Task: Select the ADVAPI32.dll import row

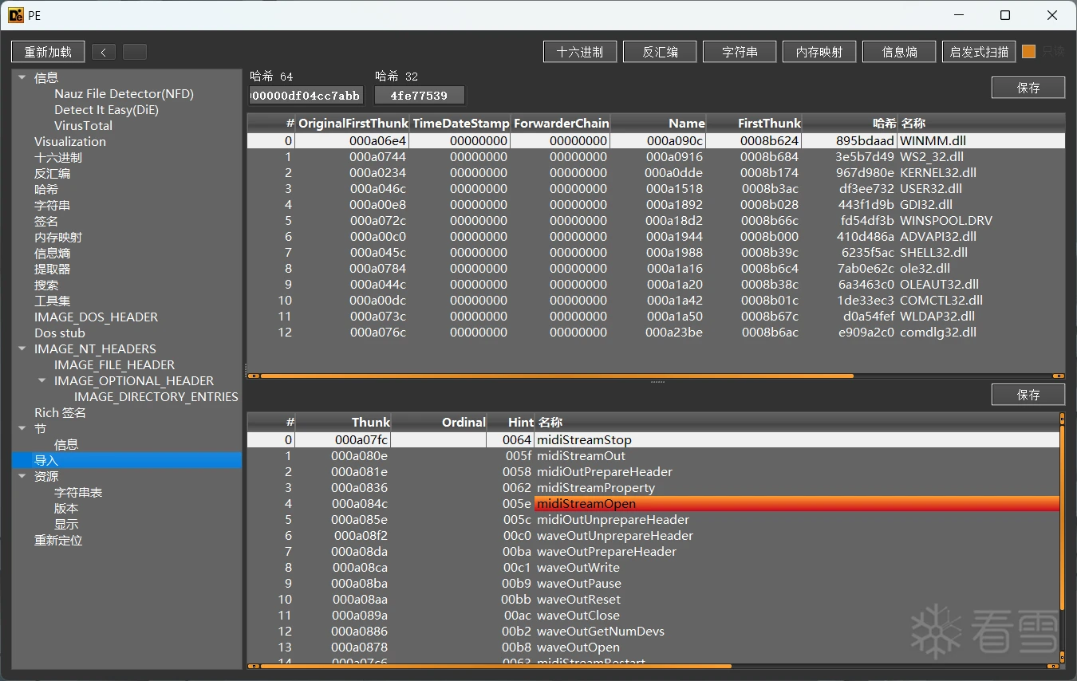Action: click(x=656, y=237)
